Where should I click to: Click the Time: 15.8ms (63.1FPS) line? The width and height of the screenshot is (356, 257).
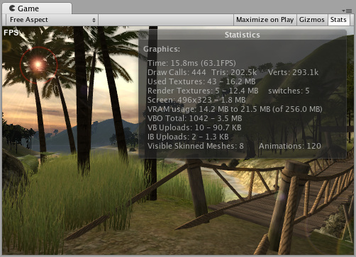(x=191, y=63)
